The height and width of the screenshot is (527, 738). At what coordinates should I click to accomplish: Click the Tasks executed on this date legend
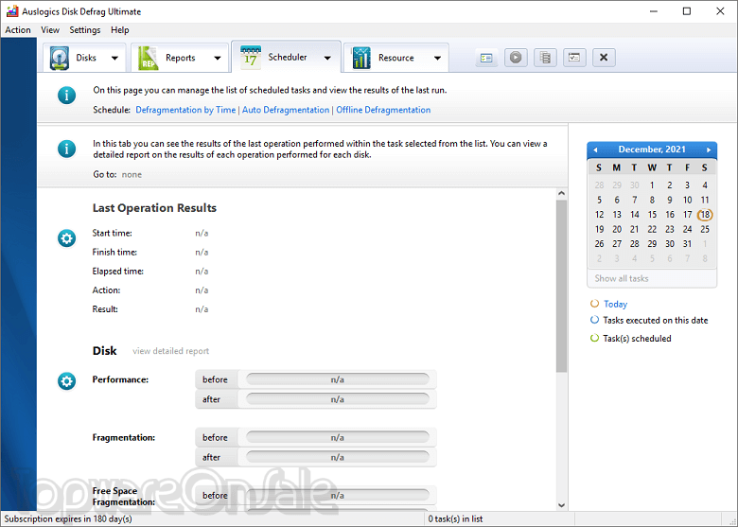pyautogui.click(x=655, y=321)
